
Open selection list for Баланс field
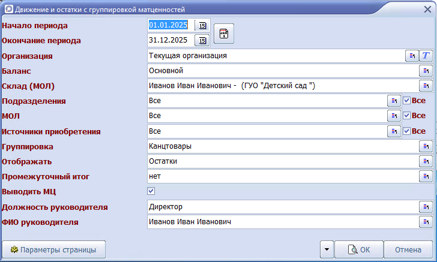pyautogui.click(x=426, y=71)
